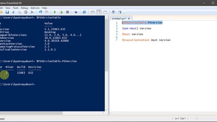Click the Revision column header
The width and height of the screenshot is (217, 122).
pos(35,67)
